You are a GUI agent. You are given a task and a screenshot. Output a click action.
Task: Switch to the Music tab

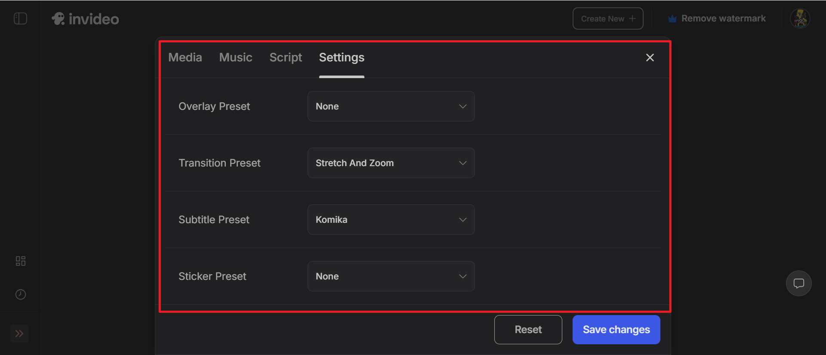coord(235,58)
